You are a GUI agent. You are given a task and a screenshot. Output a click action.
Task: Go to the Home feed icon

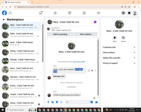coord(41,13)
